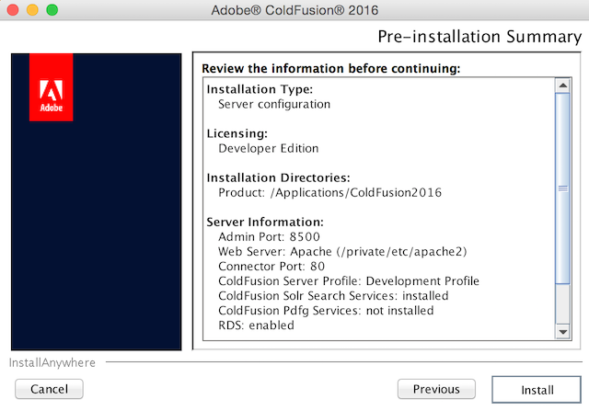Click the "ColdFusion Server Profile: Development Profile" line
The width and height of the screenshot is (589, 411).
coord(349,281)
